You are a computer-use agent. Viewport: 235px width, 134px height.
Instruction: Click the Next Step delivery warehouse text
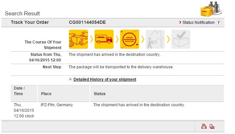(121, 67)
